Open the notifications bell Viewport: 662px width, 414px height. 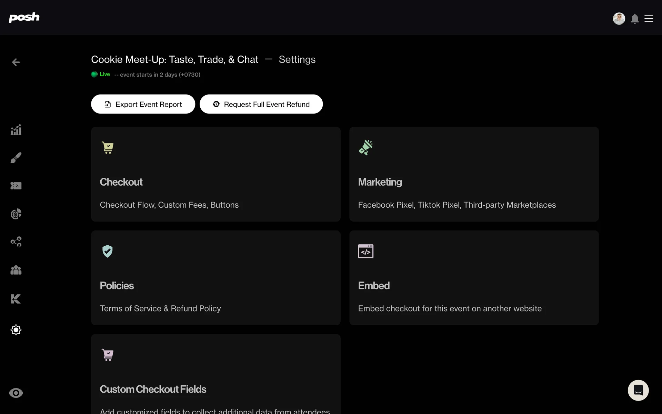pyautogui.click(x=635, y=19)
